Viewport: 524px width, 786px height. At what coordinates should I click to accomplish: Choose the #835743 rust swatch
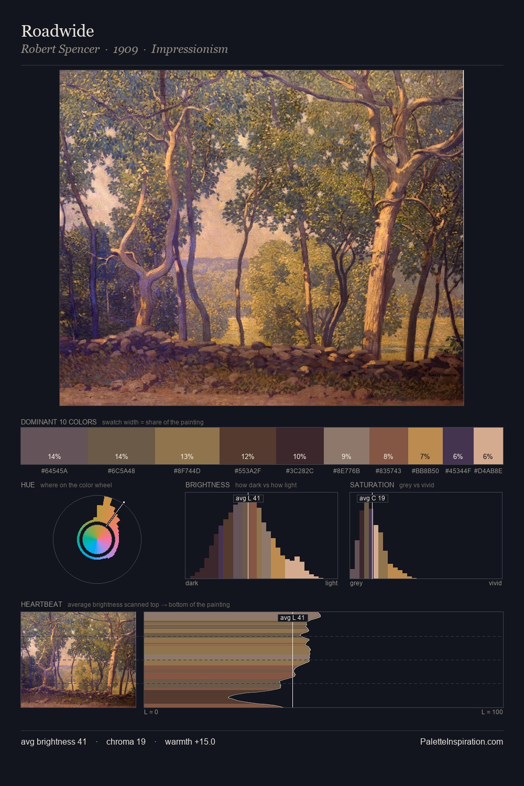[x=388, y=446]
